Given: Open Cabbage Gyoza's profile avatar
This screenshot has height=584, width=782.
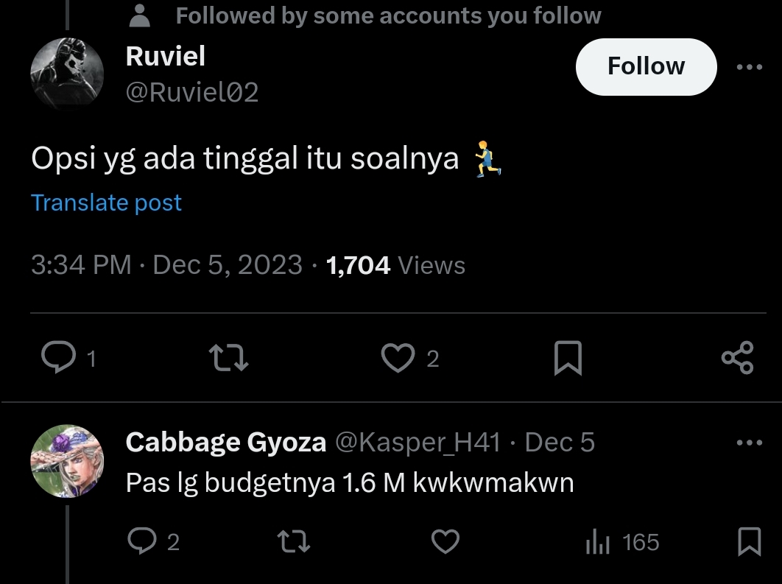Looking at the screenshot, I should [67, 461].
